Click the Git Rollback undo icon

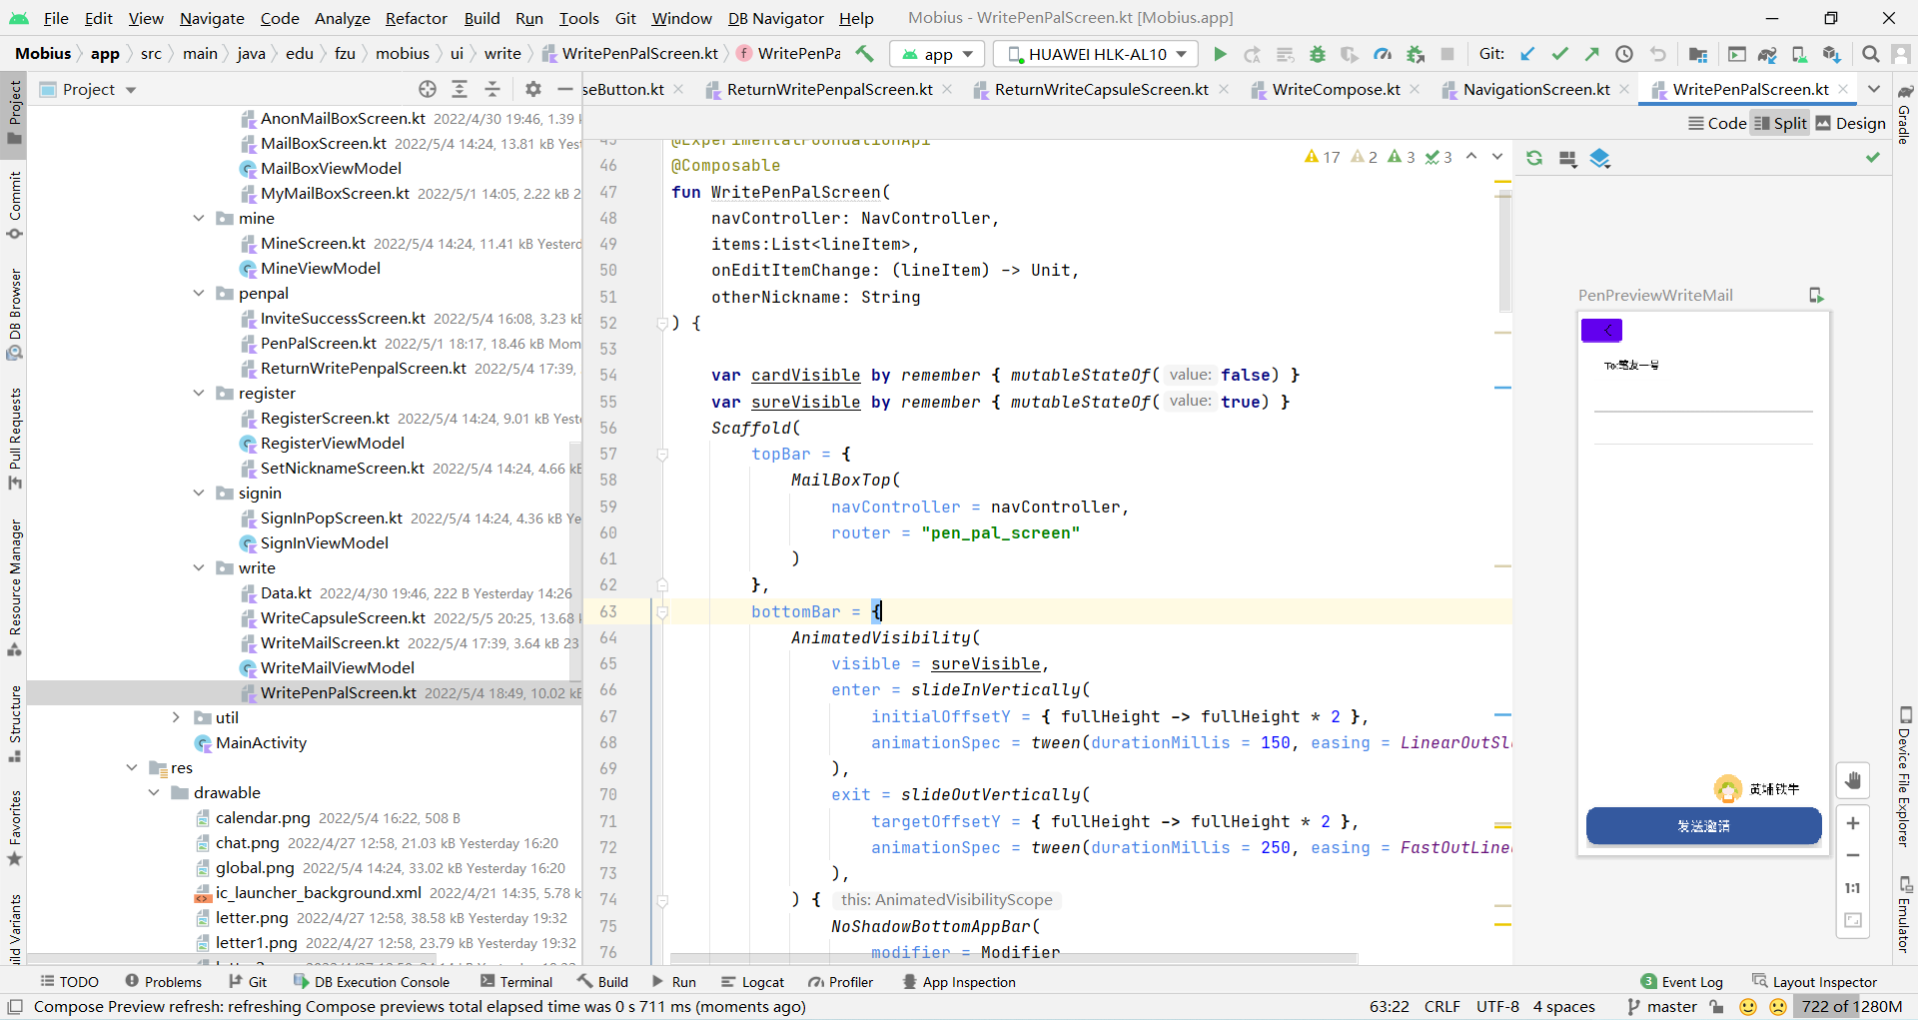[1658, 54]
